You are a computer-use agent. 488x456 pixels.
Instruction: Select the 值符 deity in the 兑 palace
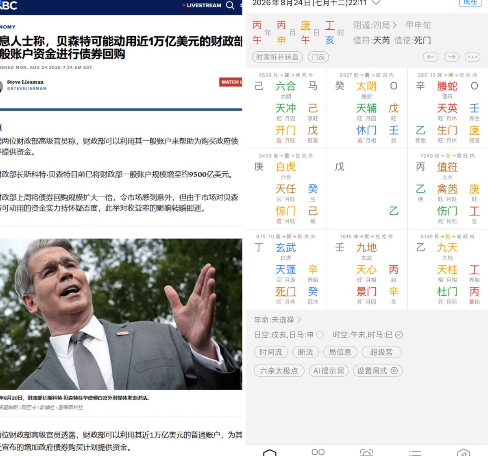(447, 167)
